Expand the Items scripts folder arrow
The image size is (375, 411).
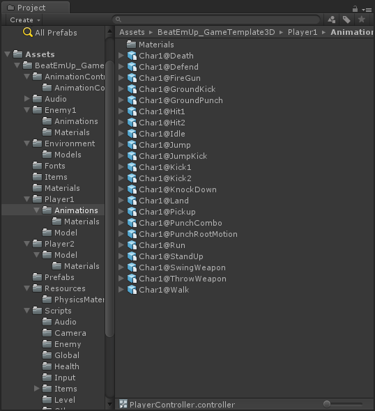37,389
